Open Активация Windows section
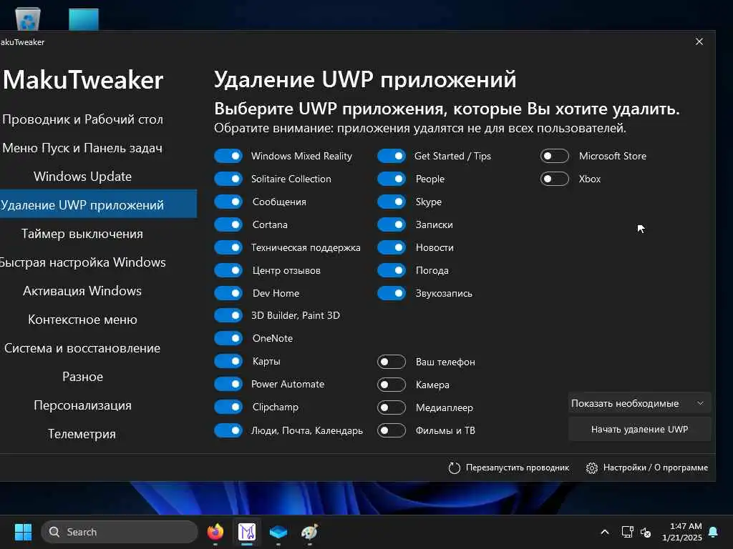Image resolution: width=733 pixels, height=549 pixels. [83, 291]
